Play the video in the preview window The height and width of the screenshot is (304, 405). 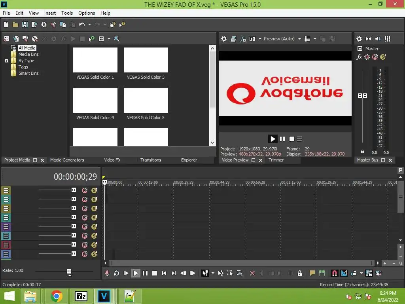[273, 139]
